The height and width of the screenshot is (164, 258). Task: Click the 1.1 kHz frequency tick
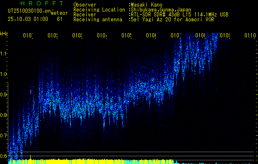[4, 54]
